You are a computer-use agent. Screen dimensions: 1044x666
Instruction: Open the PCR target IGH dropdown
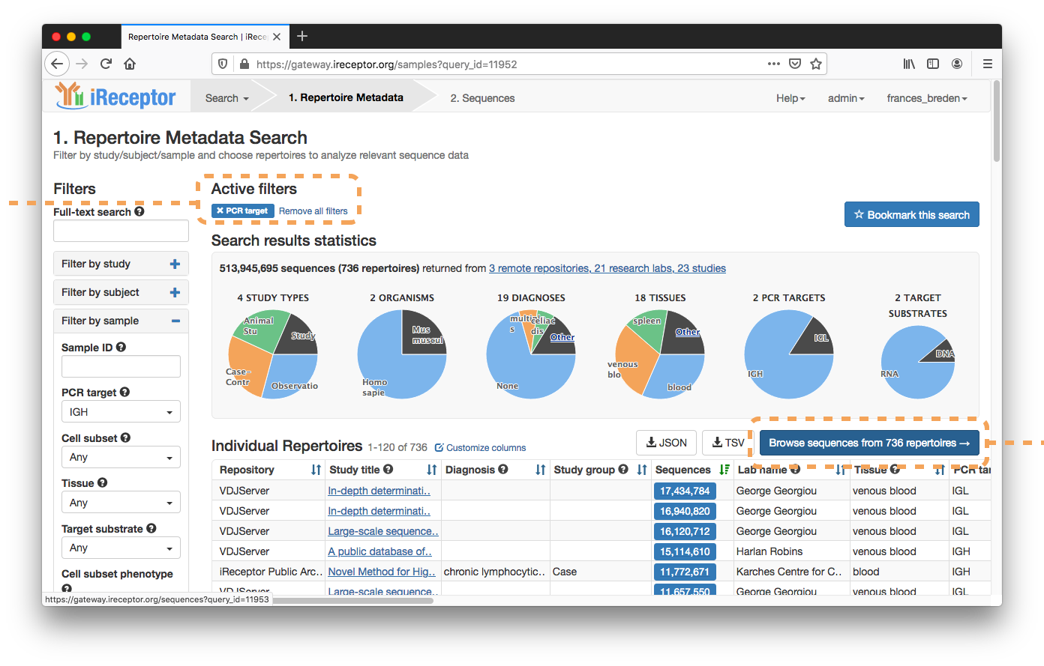pyautogui.click(x=121, y=412)
